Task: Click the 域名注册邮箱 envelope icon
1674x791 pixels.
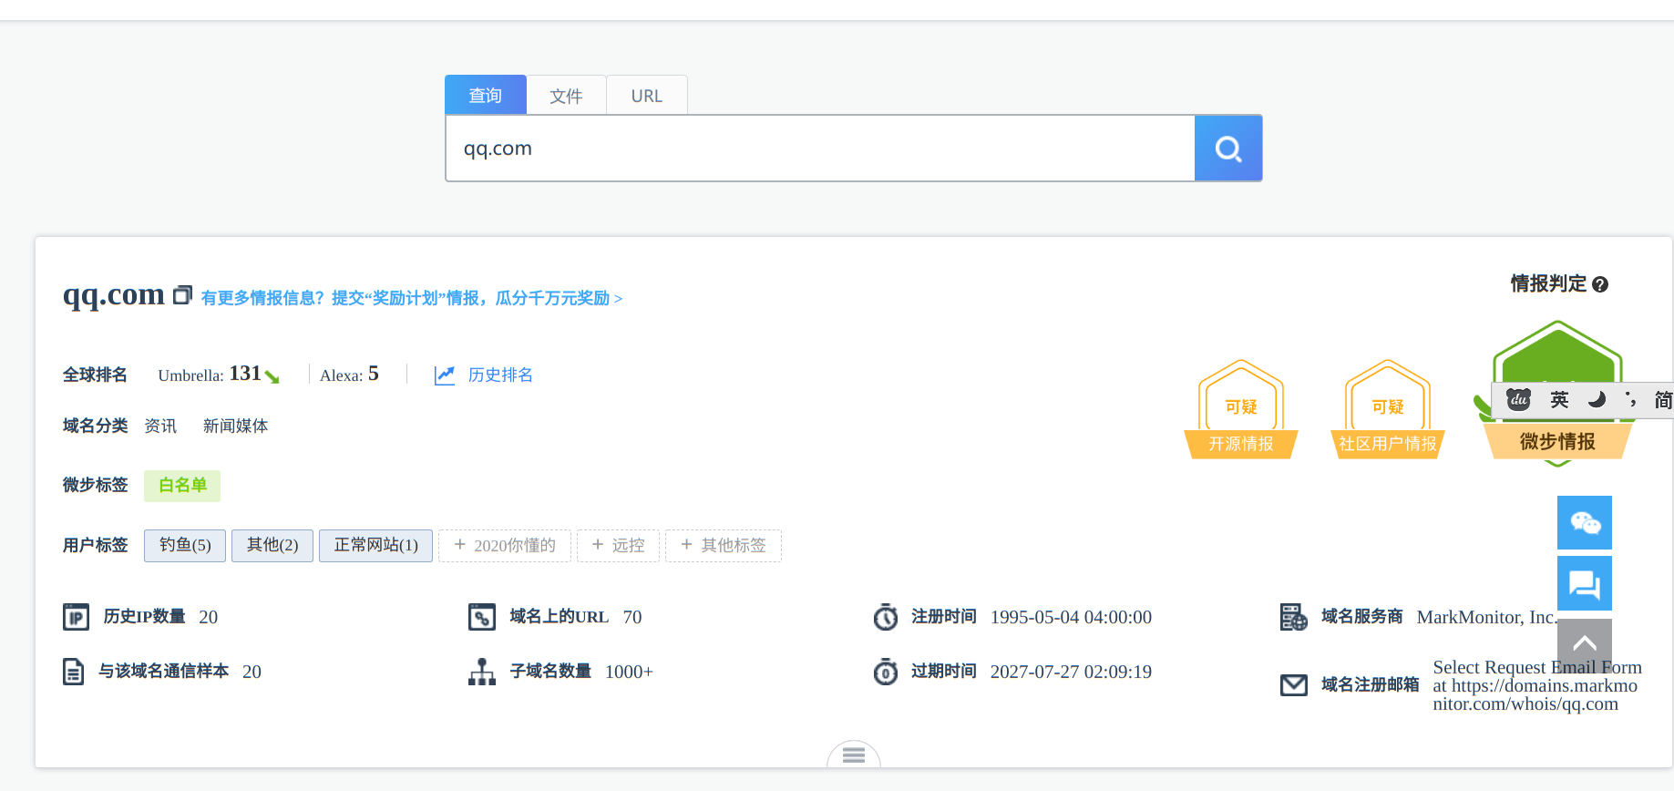Action: pos(1294,684)
